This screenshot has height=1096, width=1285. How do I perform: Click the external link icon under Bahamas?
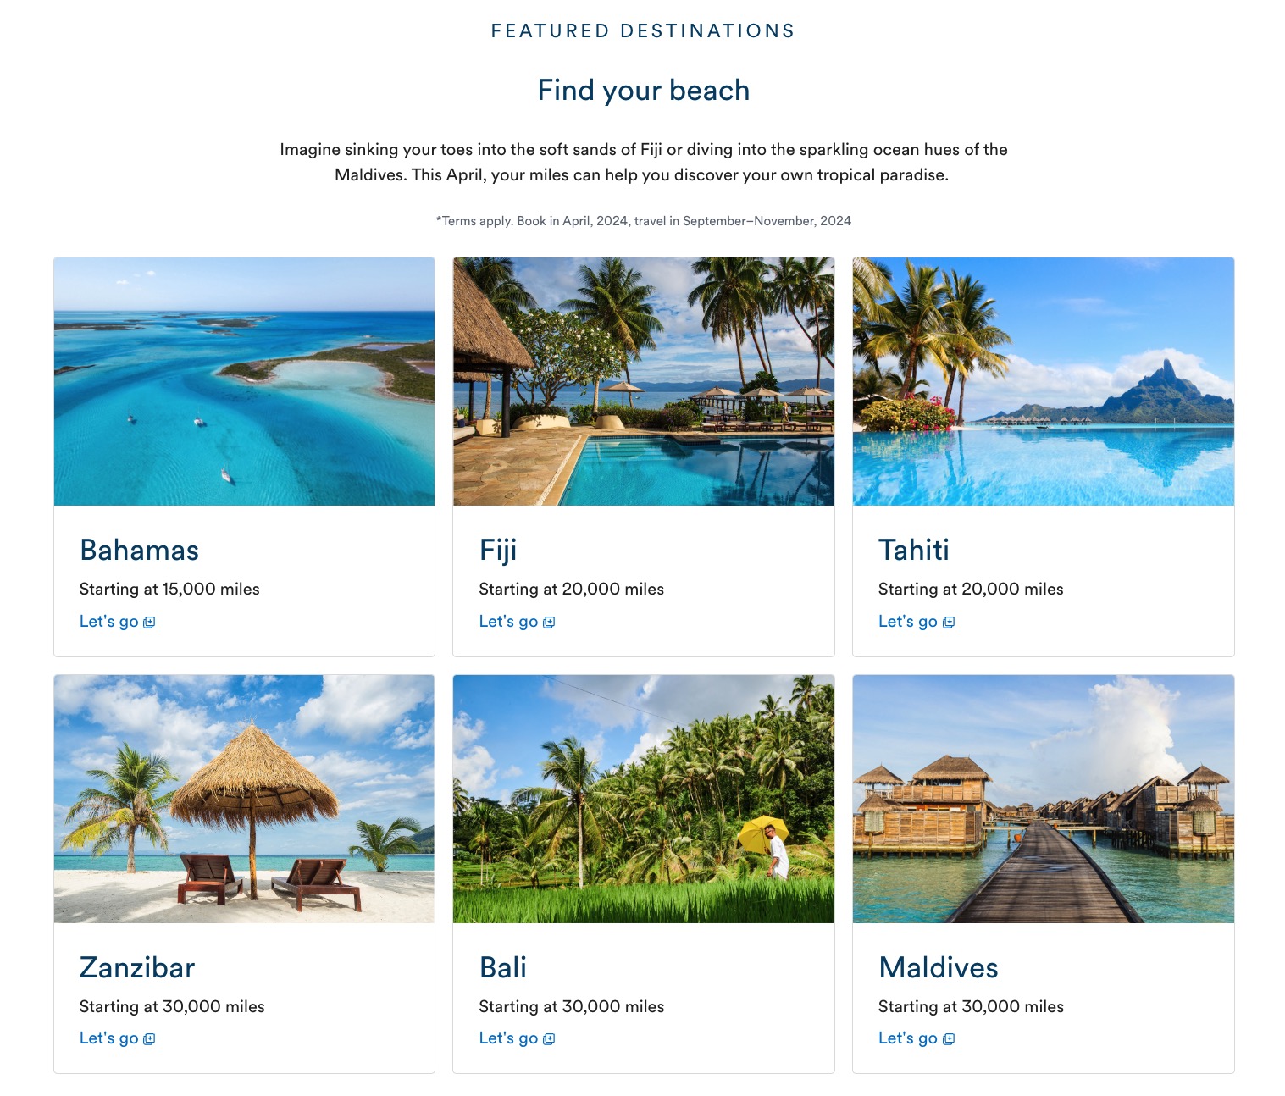149,623
